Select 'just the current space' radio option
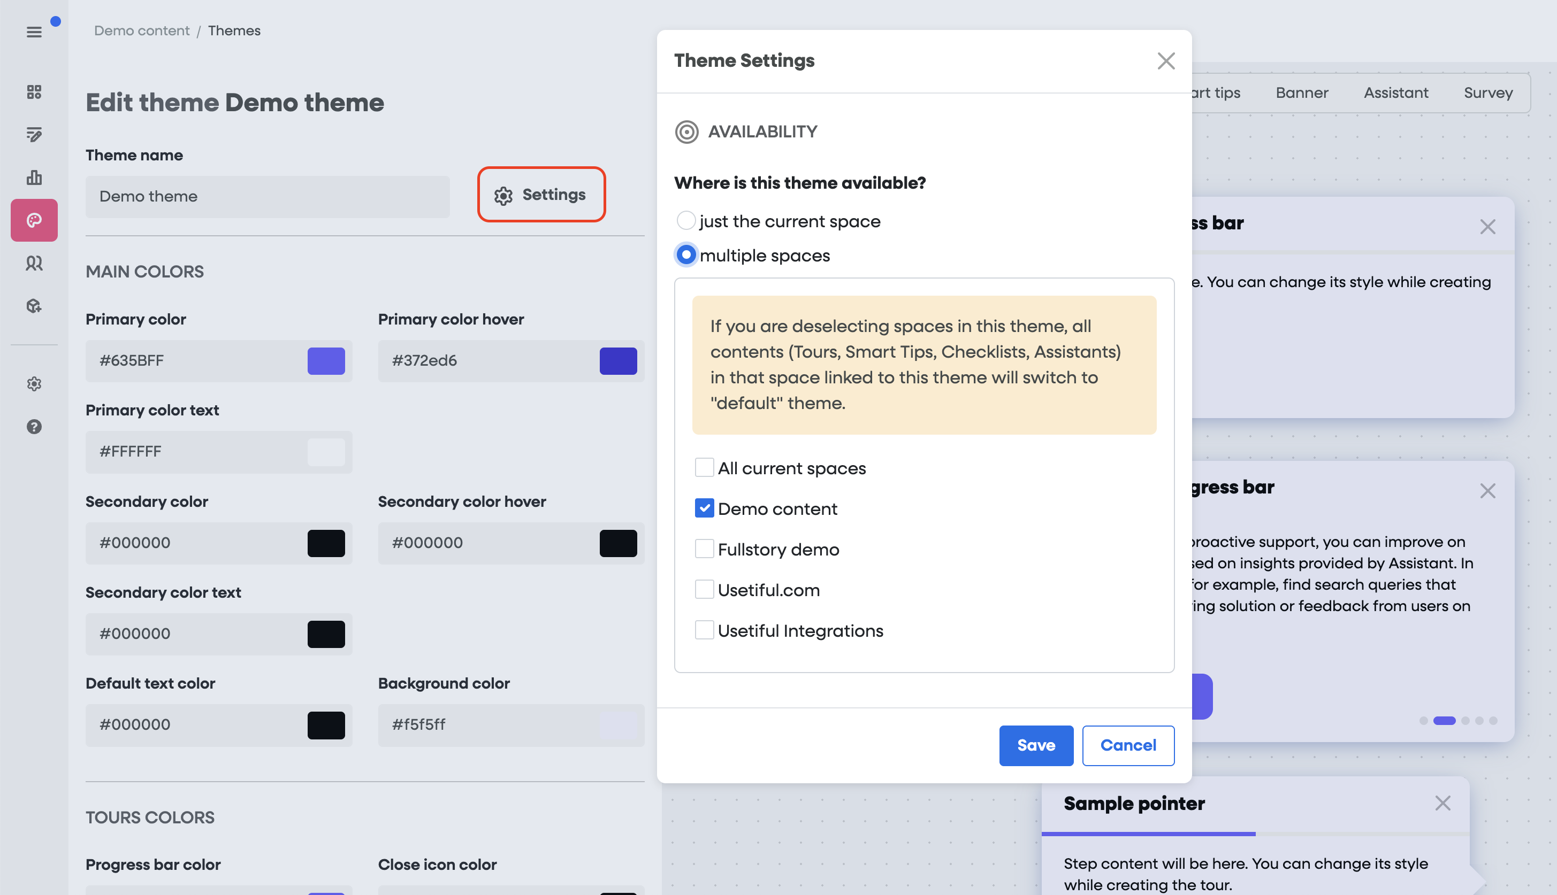The width and height of the screenshot is (1557, 895). [686, 221]
